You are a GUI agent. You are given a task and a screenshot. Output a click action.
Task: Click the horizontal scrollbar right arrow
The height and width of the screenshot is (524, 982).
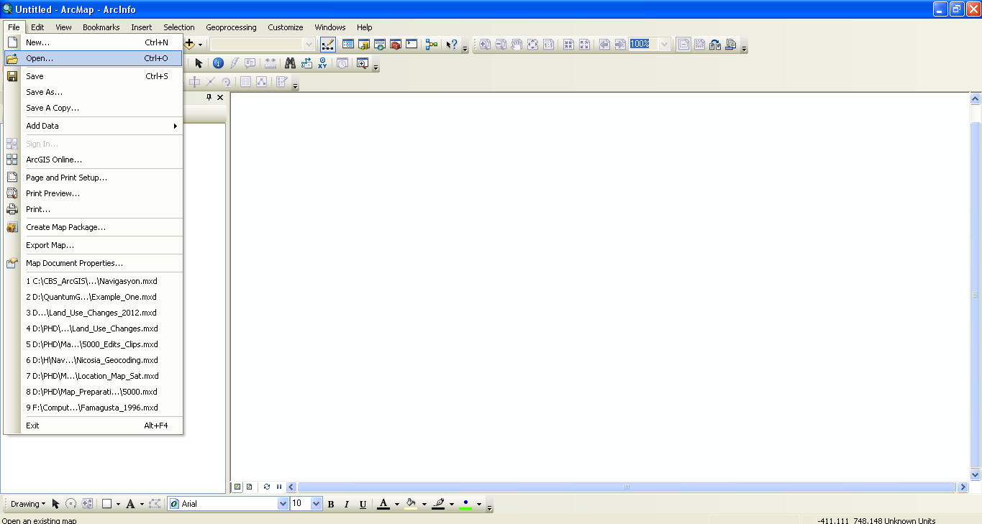click(x=963, y=487)
